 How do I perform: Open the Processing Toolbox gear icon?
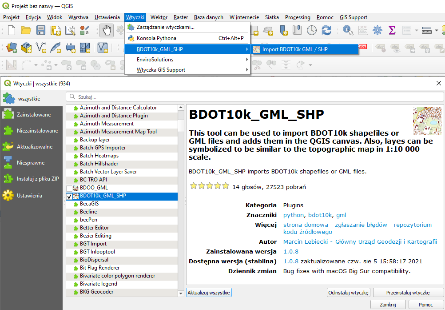click(377, 30)
